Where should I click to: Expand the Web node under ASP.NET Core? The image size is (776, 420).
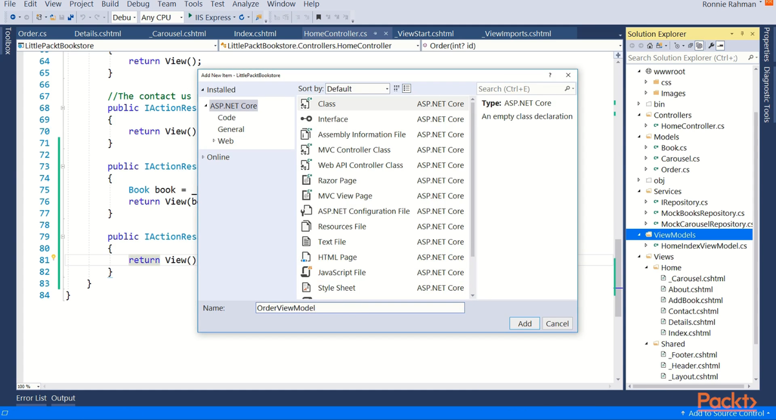(214, 141)
